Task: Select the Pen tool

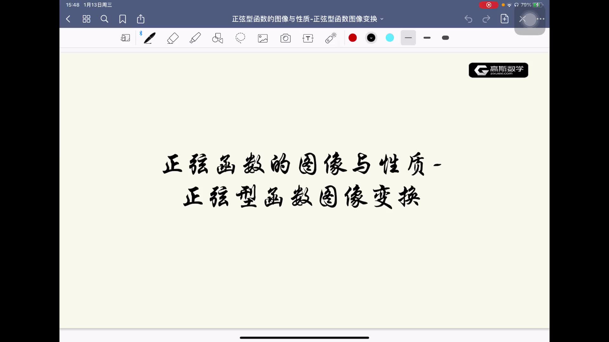Action: [x=149, y=38]
